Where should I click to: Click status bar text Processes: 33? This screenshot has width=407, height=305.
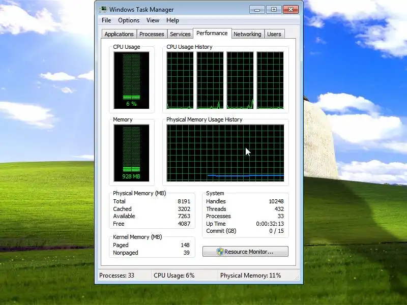(117, 276)
